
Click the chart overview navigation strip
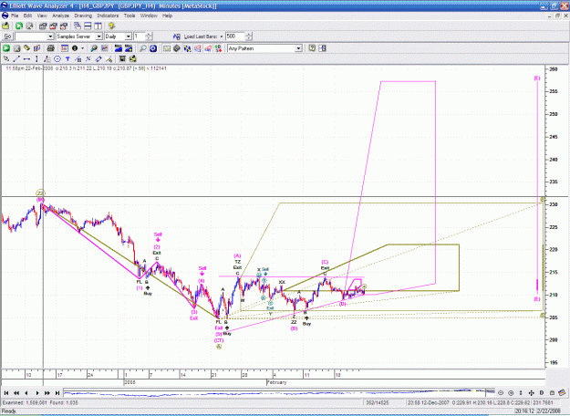point(279,392)
